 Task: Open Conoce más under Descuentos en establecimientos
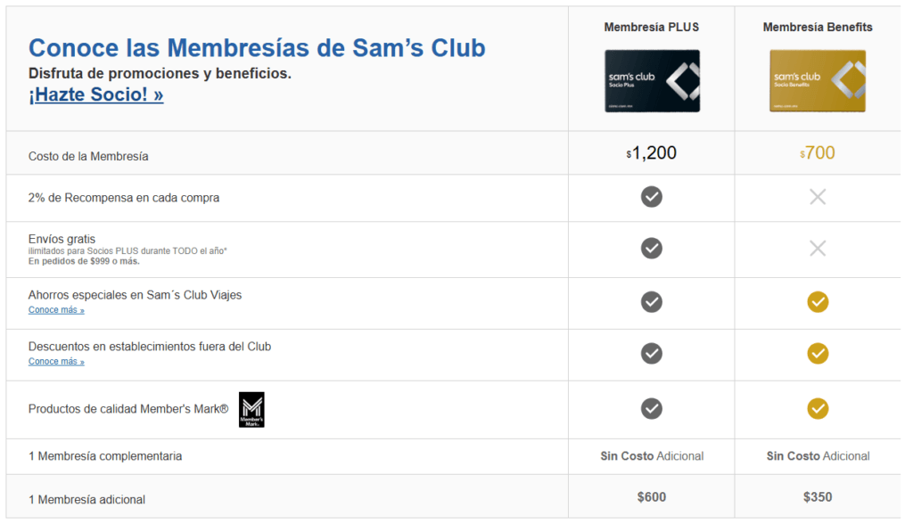click(56, 362)
